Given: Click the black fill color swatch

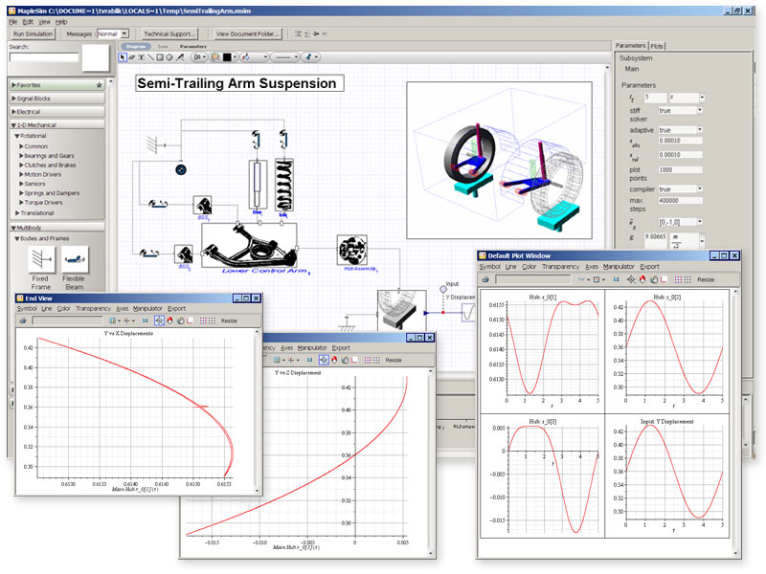Looking at the screenshot, I should [228, 57].
